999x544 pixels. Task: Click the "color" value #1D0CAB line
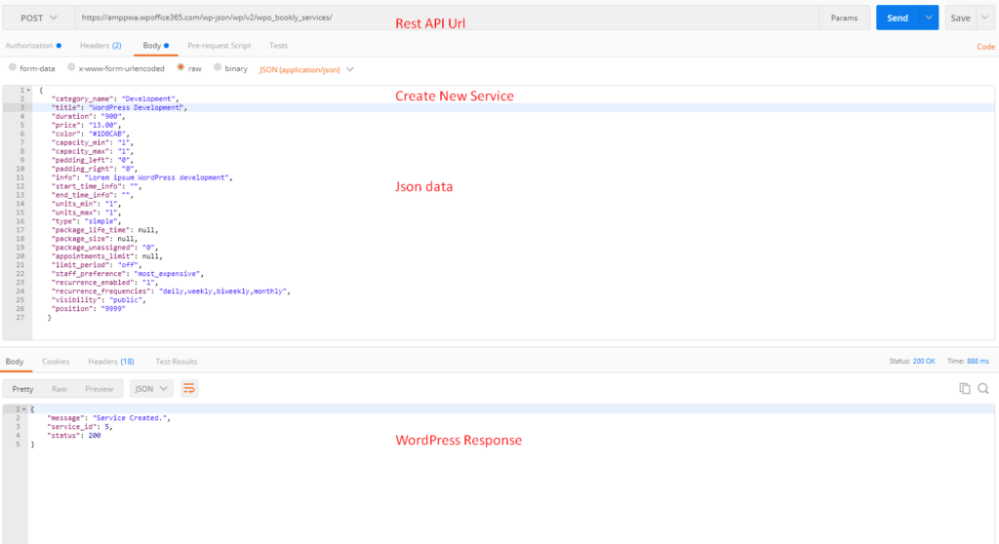91,134
